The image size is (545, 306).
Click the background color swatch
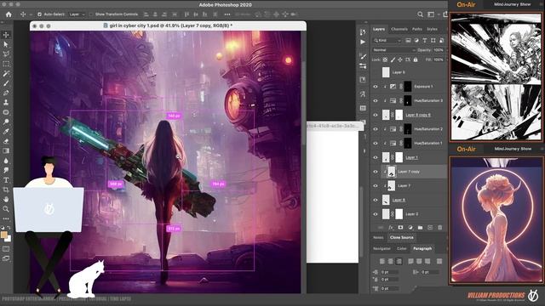(9, 239)
